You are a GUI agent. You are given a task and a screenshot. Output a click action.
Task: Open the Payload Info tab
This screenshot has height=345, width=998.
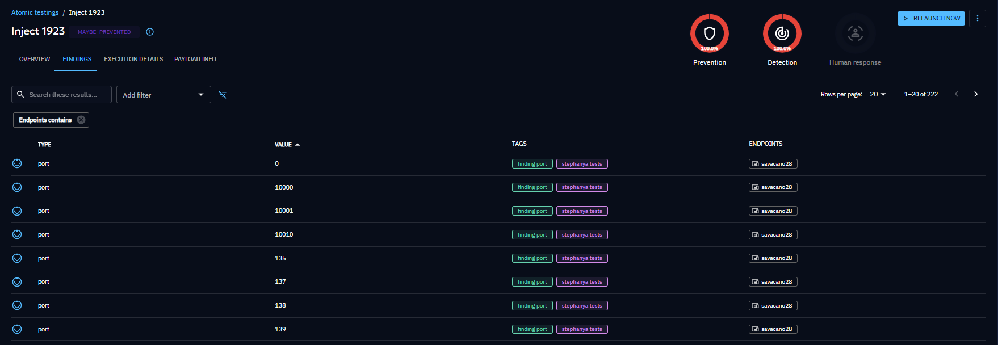[x=195, y=59]
